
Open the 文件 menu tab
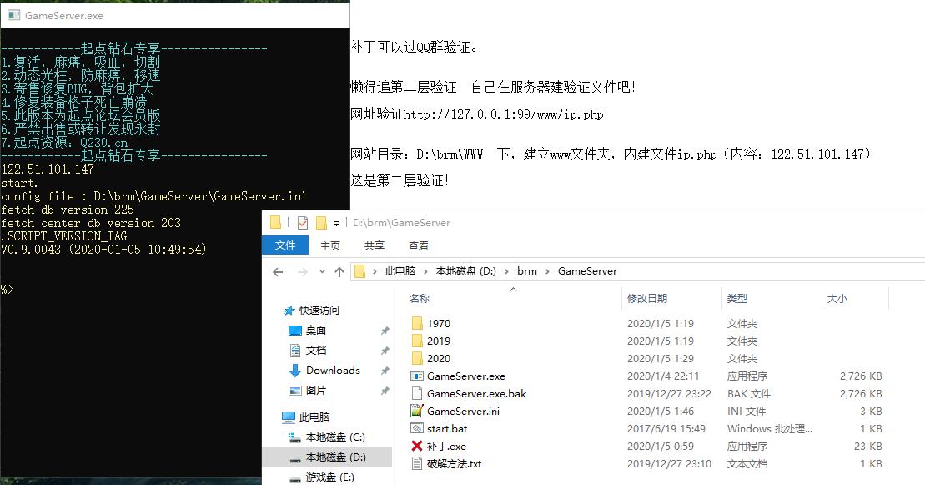[x=285, y=245]
